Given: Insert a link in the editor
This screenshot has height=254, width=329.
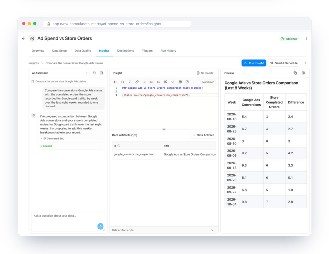Looking at the screenshot, I should [x=137, y=82].
